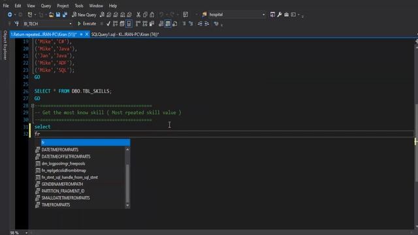Open the Window menu
Viewport: 418px width, 235px height.
96,6
